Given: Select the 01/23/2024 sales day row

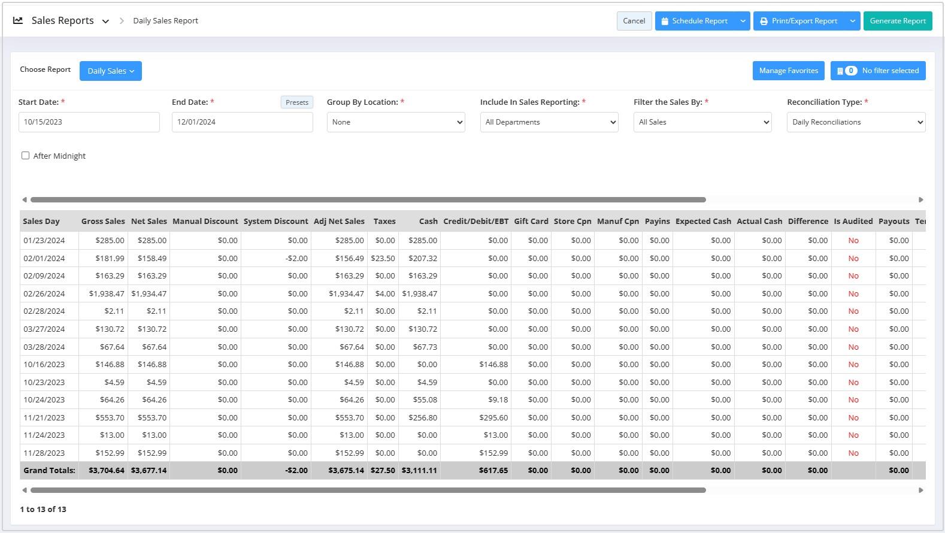Looking at the screenshot, I should (x=472, y=241).
